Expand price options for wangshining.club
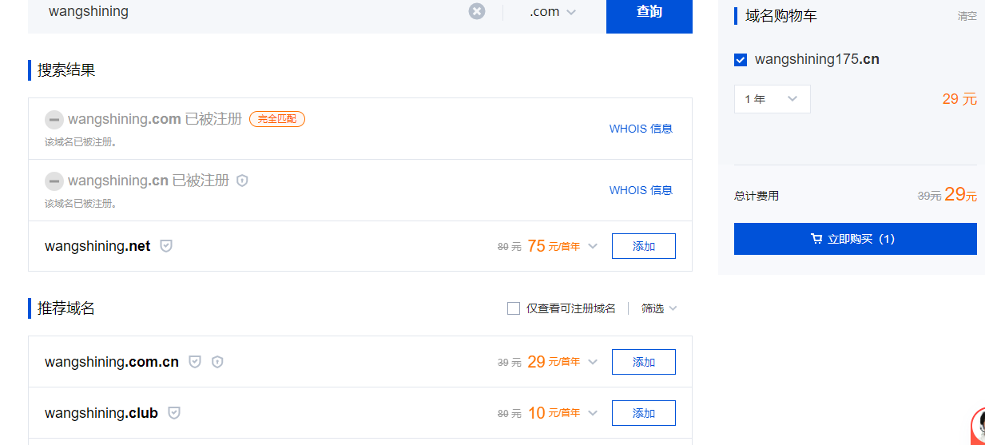The width and height of the screenshot is (985, 445). point(593,413)
